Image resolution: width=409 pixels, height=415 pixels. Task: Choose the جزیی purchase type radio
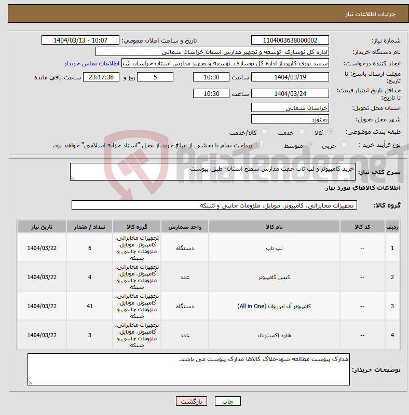coord(344,145)
